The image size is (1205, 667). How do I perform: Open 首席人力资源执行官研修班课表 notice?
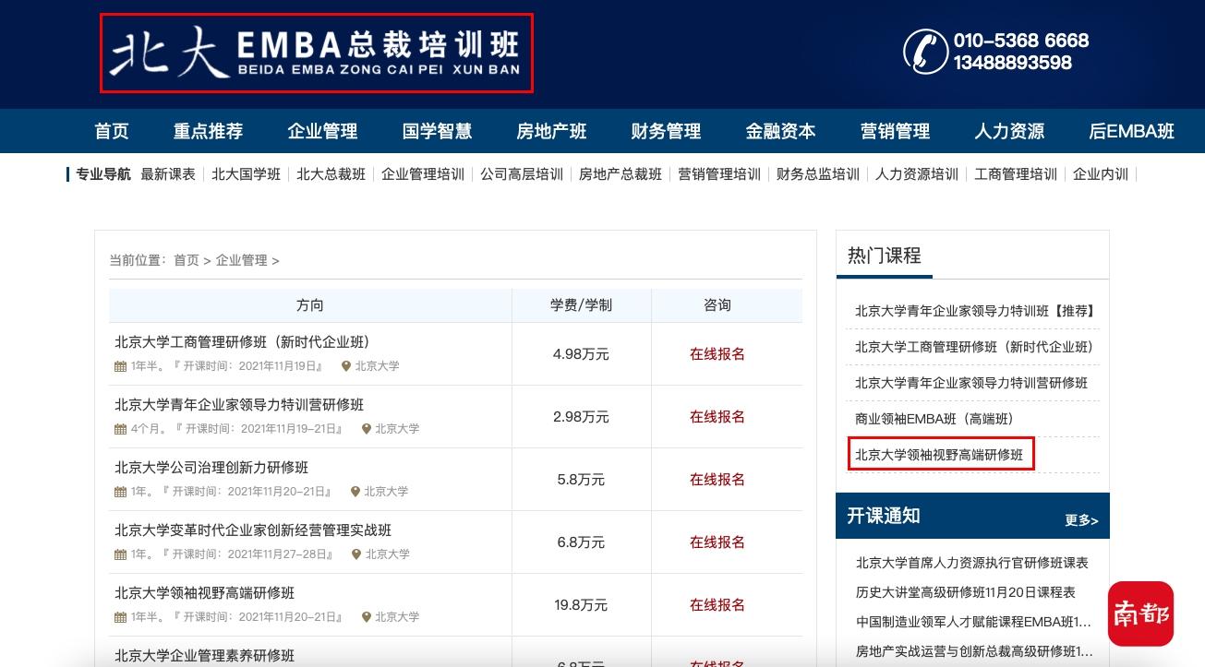972,563
